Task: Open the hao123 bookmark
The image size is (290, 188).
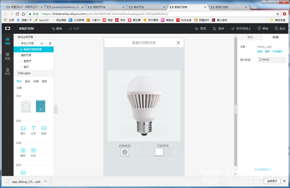Action: coord(41,20)
